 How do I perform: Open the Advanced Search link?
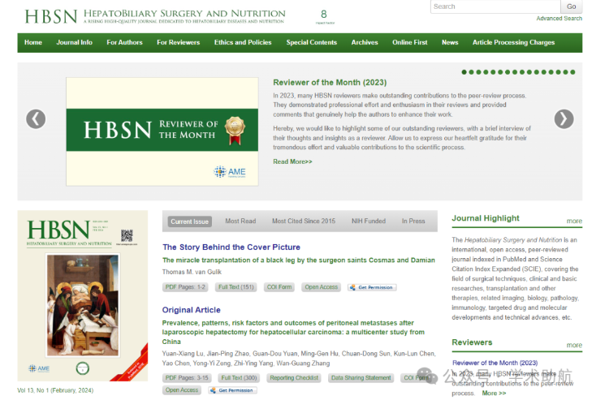coord(559,18)
